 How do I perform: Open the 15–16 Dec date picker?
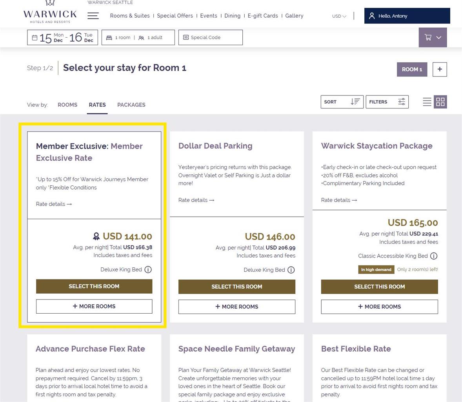[62, 38]
